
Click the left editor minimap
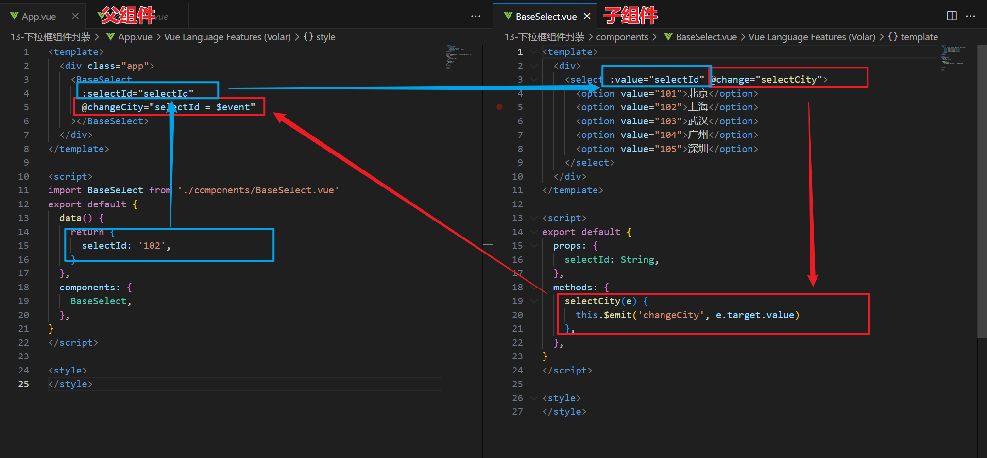(x=459, y=57)
